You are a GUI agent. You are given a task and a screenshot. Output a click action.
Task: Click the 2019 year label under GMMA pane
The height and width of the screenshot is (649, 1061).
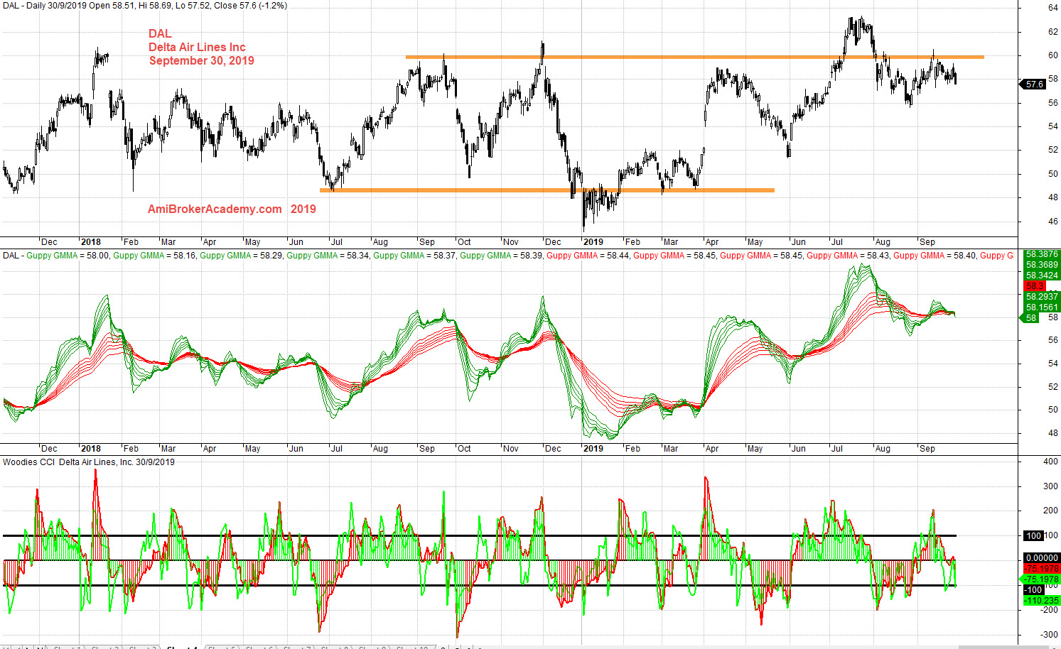point(593,449)
